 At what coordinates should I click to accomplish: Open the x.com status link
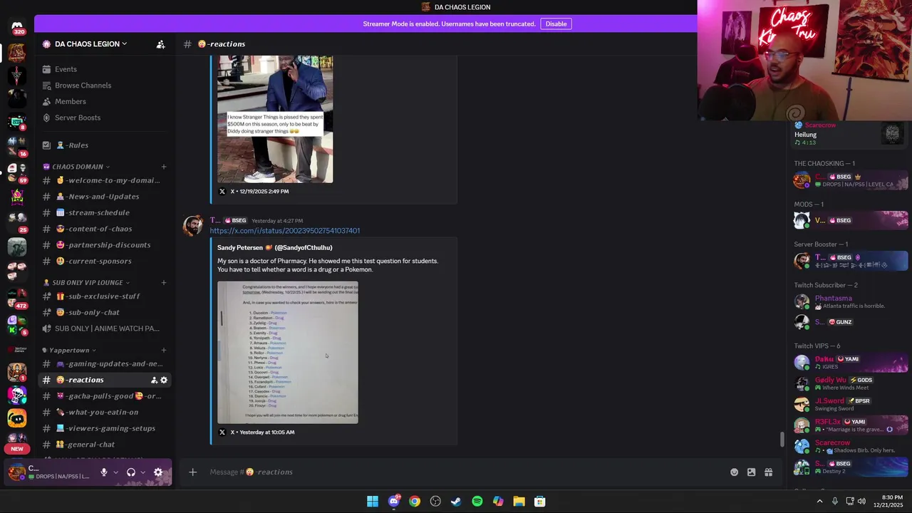pos(285,231)
